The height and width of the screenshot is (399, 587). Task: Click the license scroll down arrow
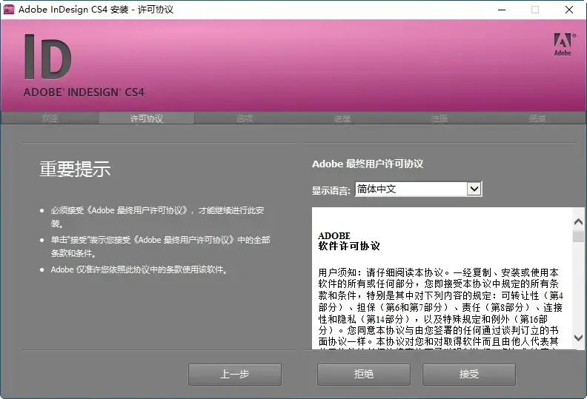click(578, 338)
